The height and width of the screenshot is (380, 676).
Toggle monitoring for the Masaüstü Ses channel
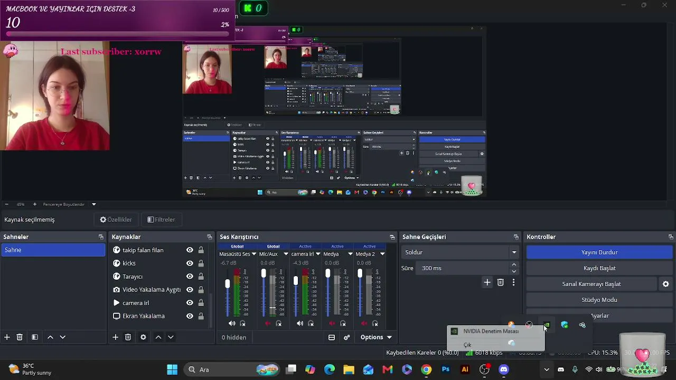click(243, 324)
